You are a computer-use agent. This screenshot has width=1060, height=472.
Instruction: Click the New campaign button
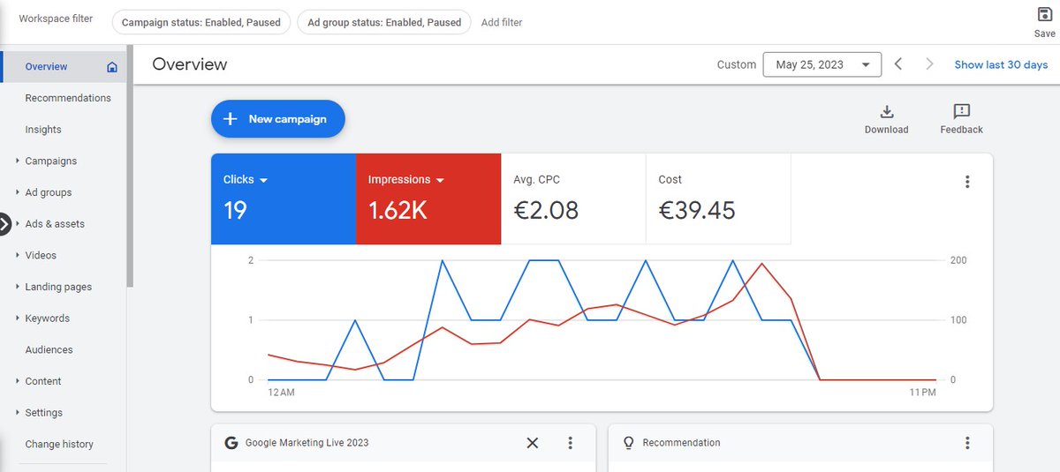(x=277, y=119)
